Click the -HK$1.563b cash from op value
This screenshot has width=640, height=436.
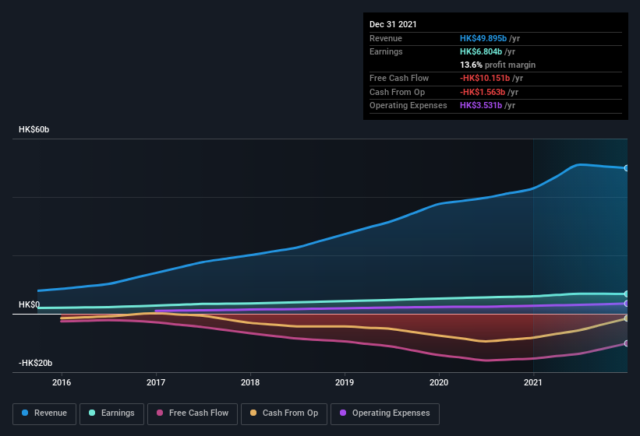click(x=483, y=92)
